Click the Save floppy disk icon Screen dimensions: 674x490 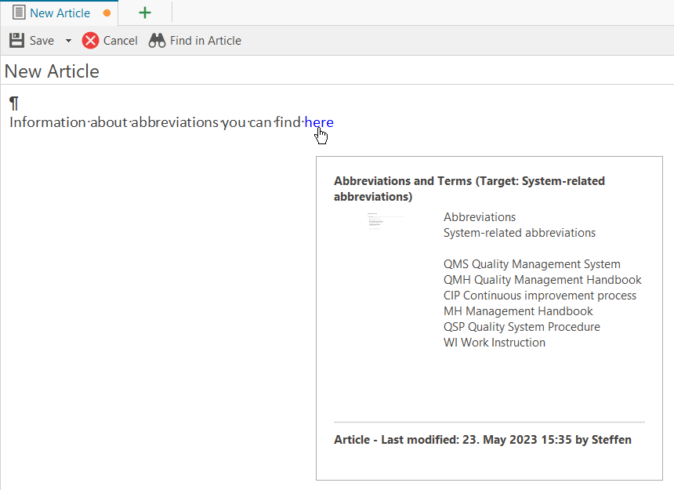pyautogui.click(x=16, y=41)
